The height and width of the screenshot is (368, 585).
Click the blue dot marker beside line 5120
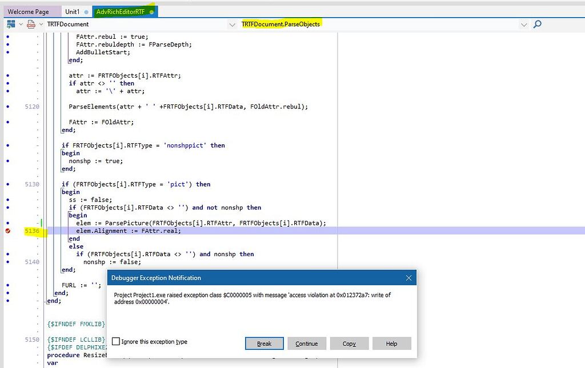[8, 107]
